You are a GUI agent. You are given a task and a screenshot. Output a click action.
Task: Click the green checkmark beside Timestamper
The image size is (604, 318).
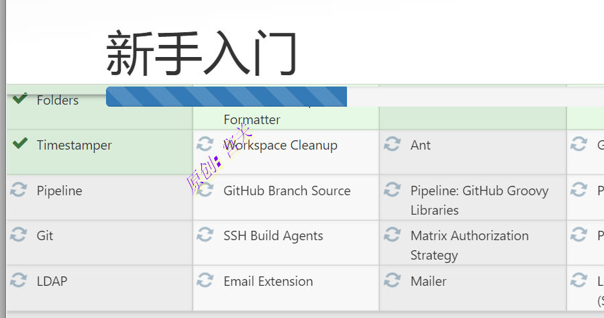20,144
